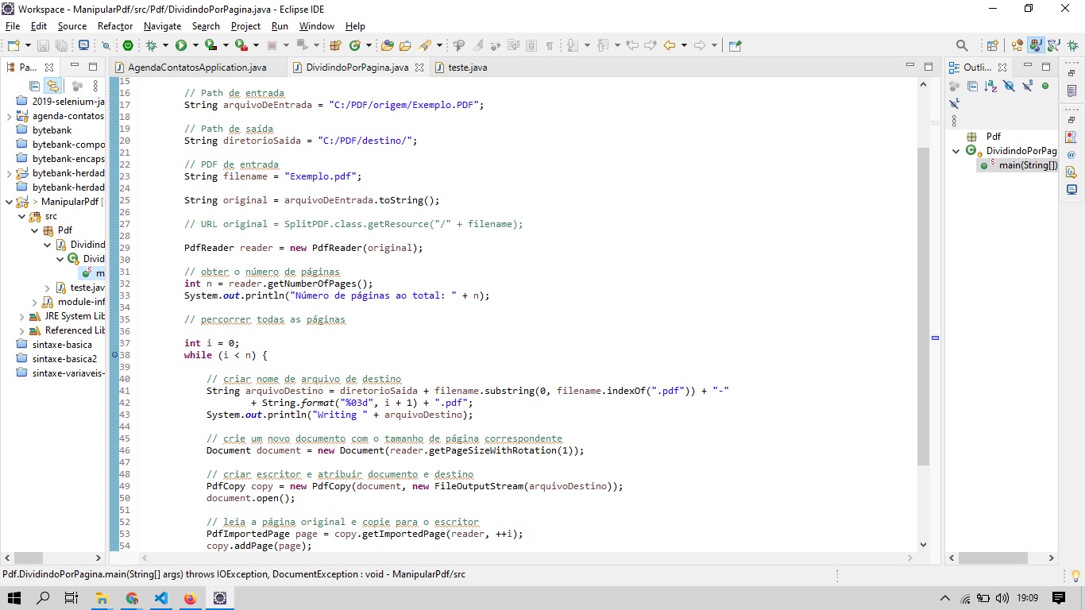Toggle Hide Fields in Outline view
Image resolution: width=1085 pixels, height=610 pixels.
(1009, 86)
